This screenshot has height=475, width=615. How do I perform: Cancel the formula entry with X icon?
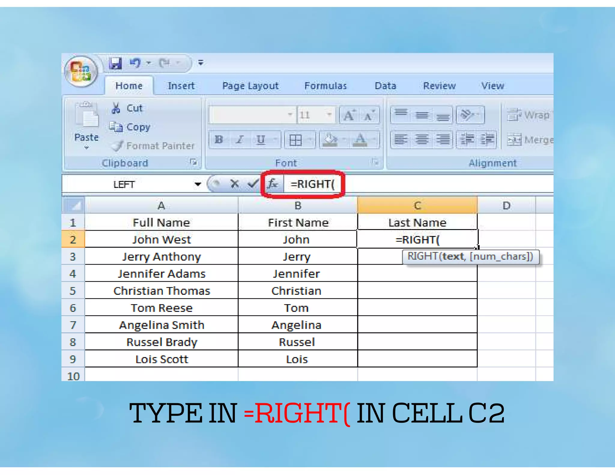[x=235, y=183]
